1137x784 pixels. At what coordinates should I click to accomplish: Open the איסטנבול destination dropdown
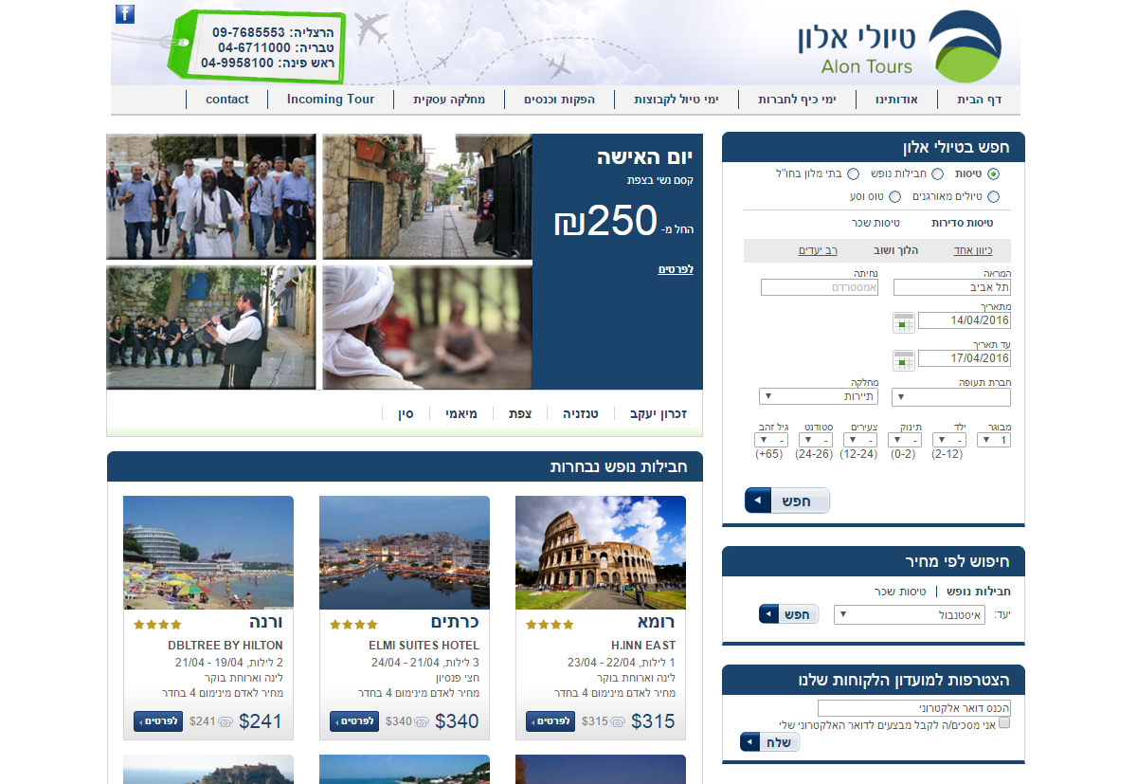(909, 615)
